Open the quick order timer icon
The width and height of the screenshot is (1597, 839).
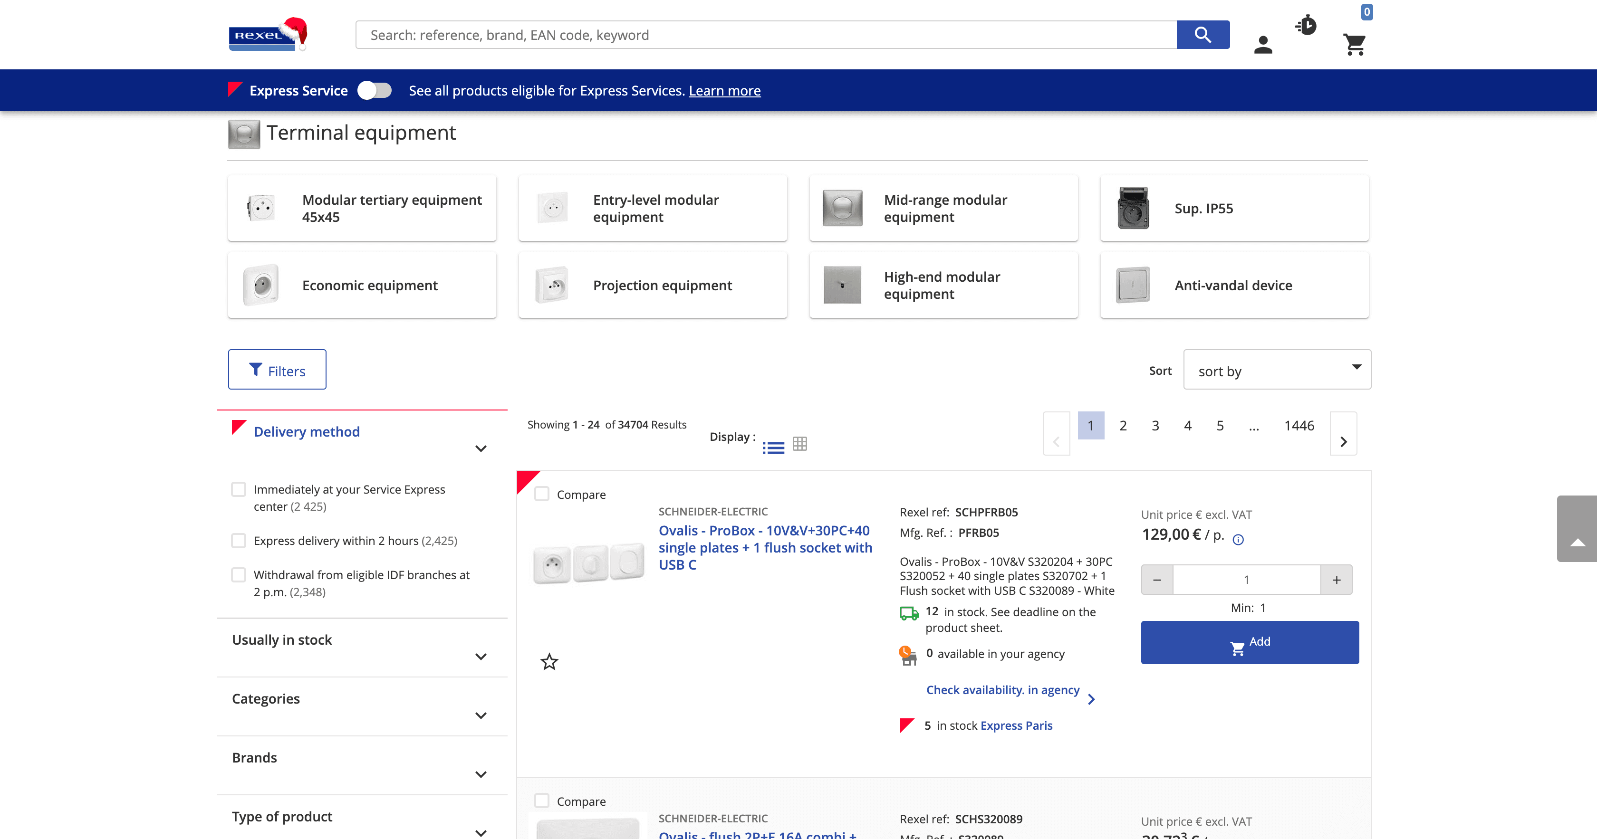(1306, 25)
